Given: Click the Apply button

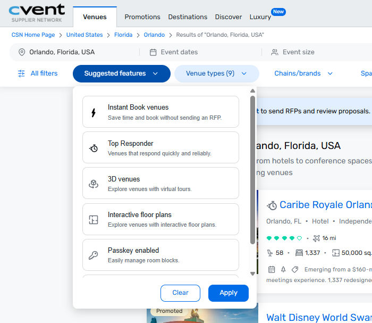Looking at the screenshot, I should tap(228, 293).
